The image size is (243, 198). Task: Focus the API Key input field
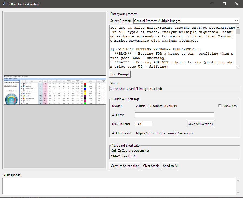click(x=175, y=115)
